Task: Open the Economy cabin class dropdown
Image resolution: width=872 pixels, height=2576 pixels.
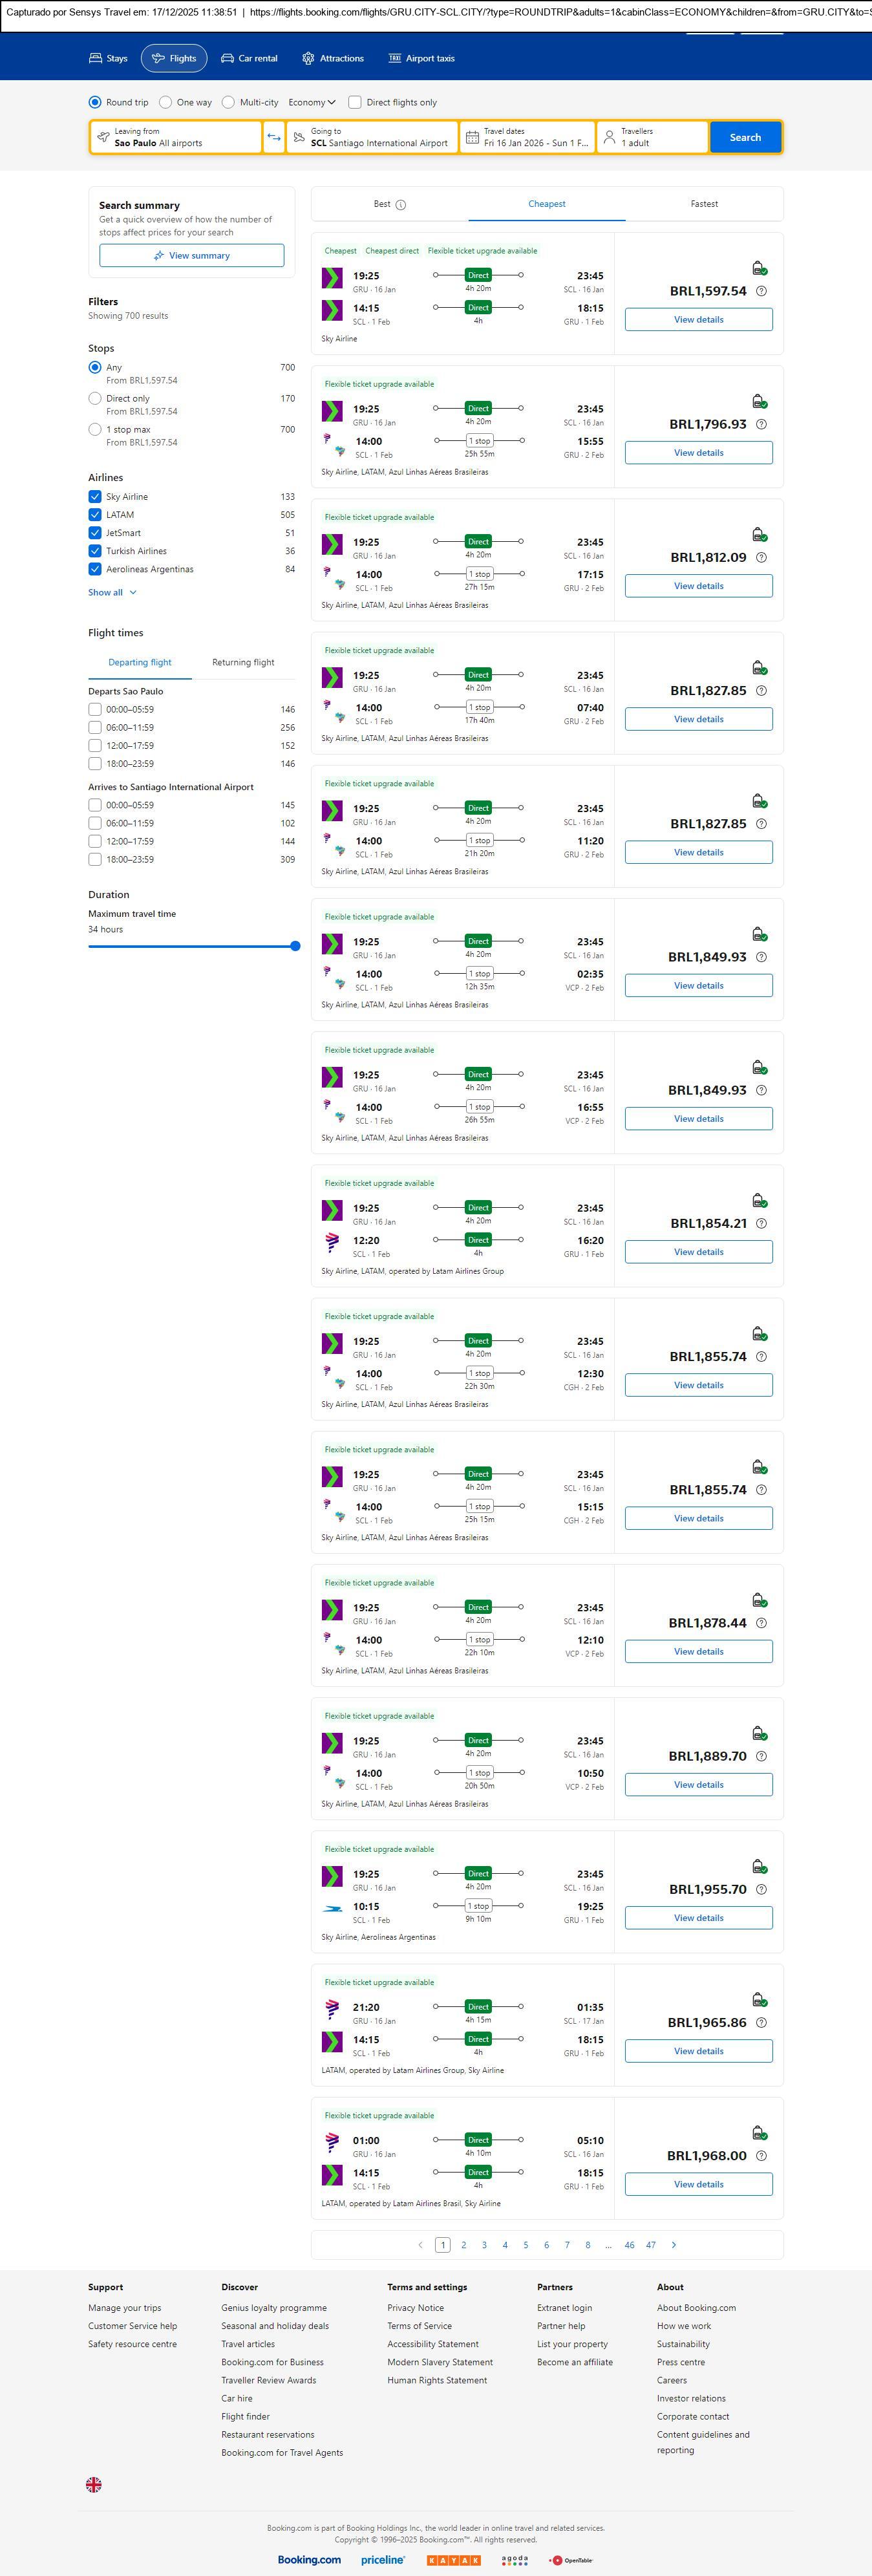Action: click(312, 102)
